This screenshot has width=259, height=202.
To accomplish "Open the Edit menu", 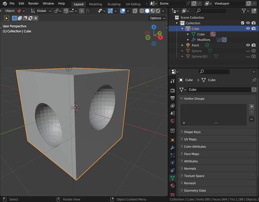I will [21, 4].
